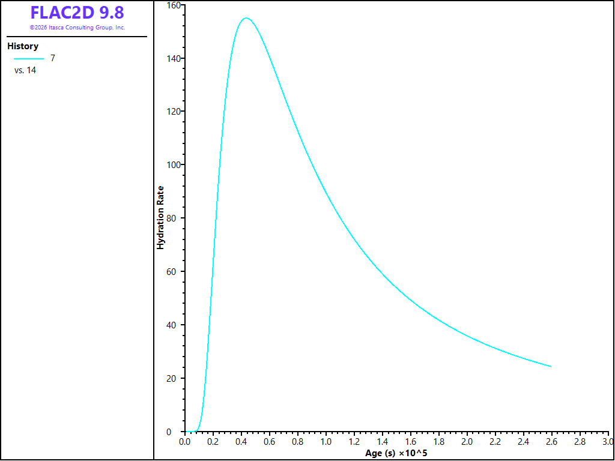Click the 0.0 tick label on the X axis
The image size is (615, 461).
coord(184,442)
